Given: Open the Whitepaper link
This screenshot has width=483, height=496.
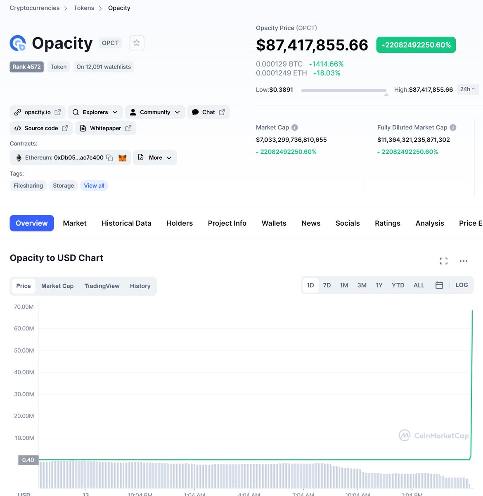Looking at the screenshot, I should coord(106,128).
